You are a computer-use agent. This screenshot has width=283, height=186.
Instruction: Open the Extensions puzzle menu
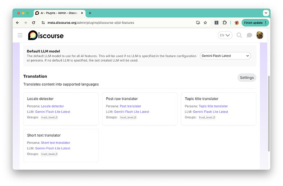tap(224, 23)
